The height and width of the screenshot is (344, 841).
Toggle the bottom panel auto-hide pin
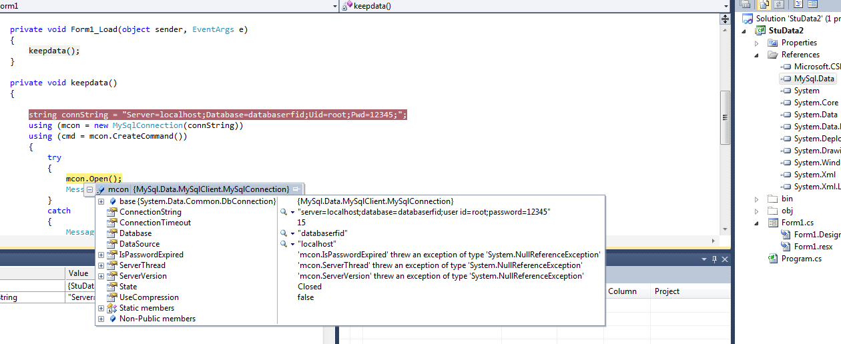click(x=714, y=259)
